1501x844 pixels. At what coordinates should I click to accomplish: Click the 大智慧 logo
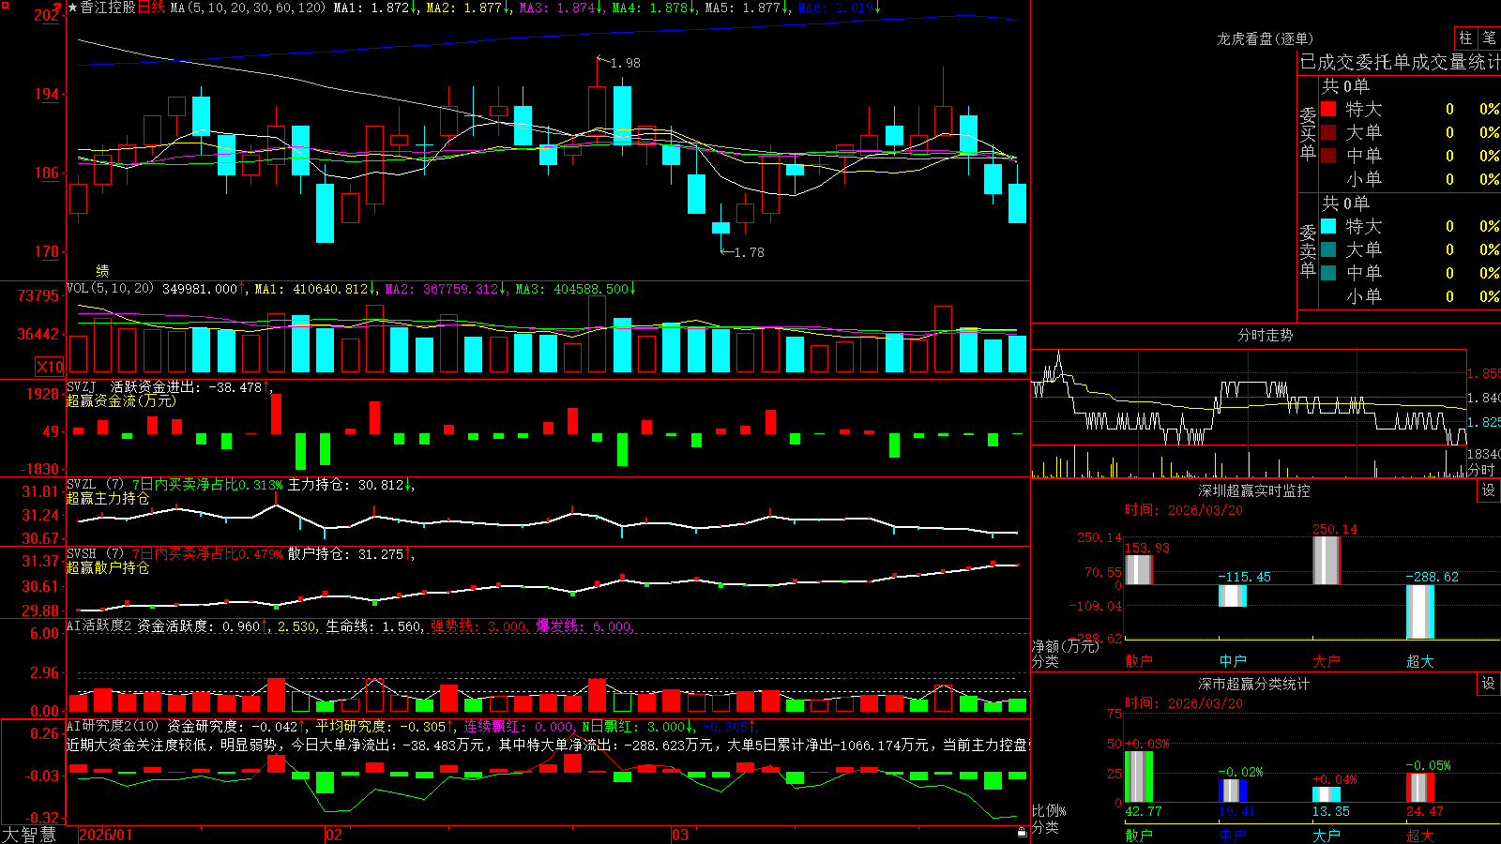click(29, 835)
